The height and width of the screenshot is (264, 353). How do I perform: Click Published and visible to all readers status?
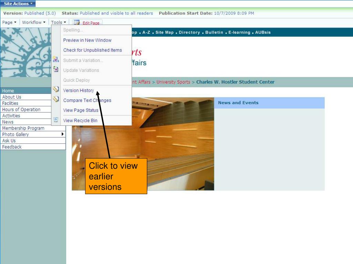[x=117, y=13]
